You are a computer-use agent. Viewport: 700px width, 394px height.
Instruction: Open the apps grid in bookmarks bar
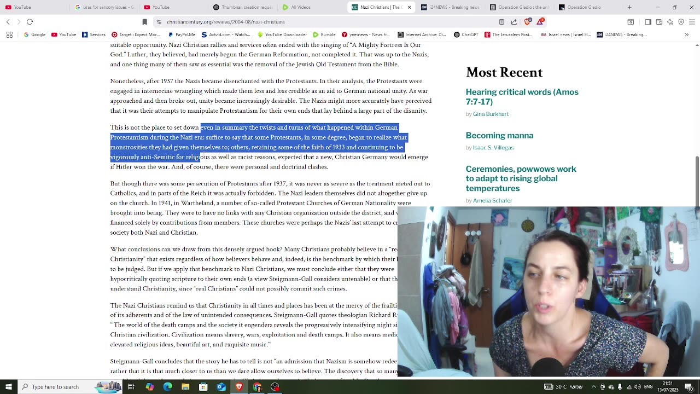(9, 34)
